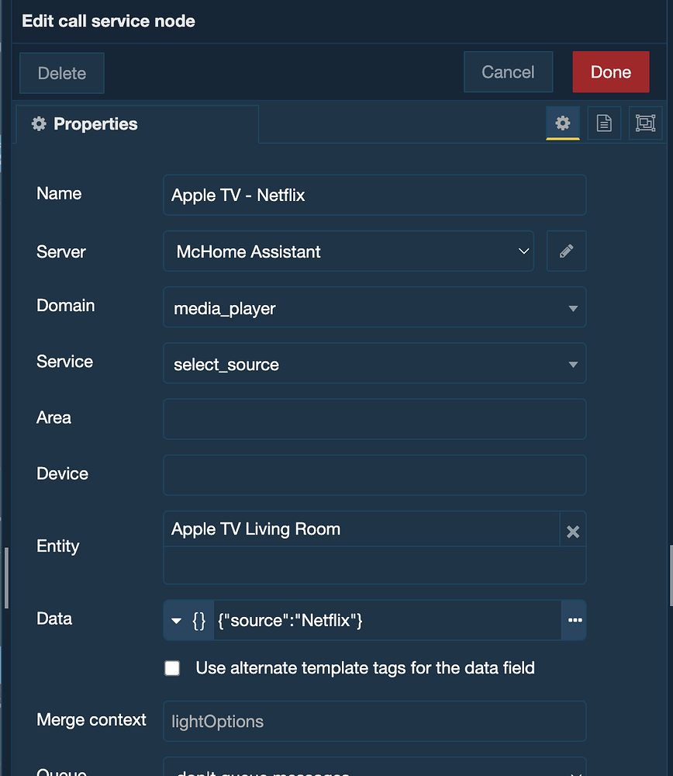The width and height of the screenshot is (673, 776).
Task: Enable alternate template tags for data field
Action: (172, 667)
